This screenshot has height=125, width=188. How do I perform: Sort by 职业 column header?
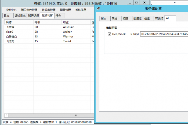pos(76,22)
